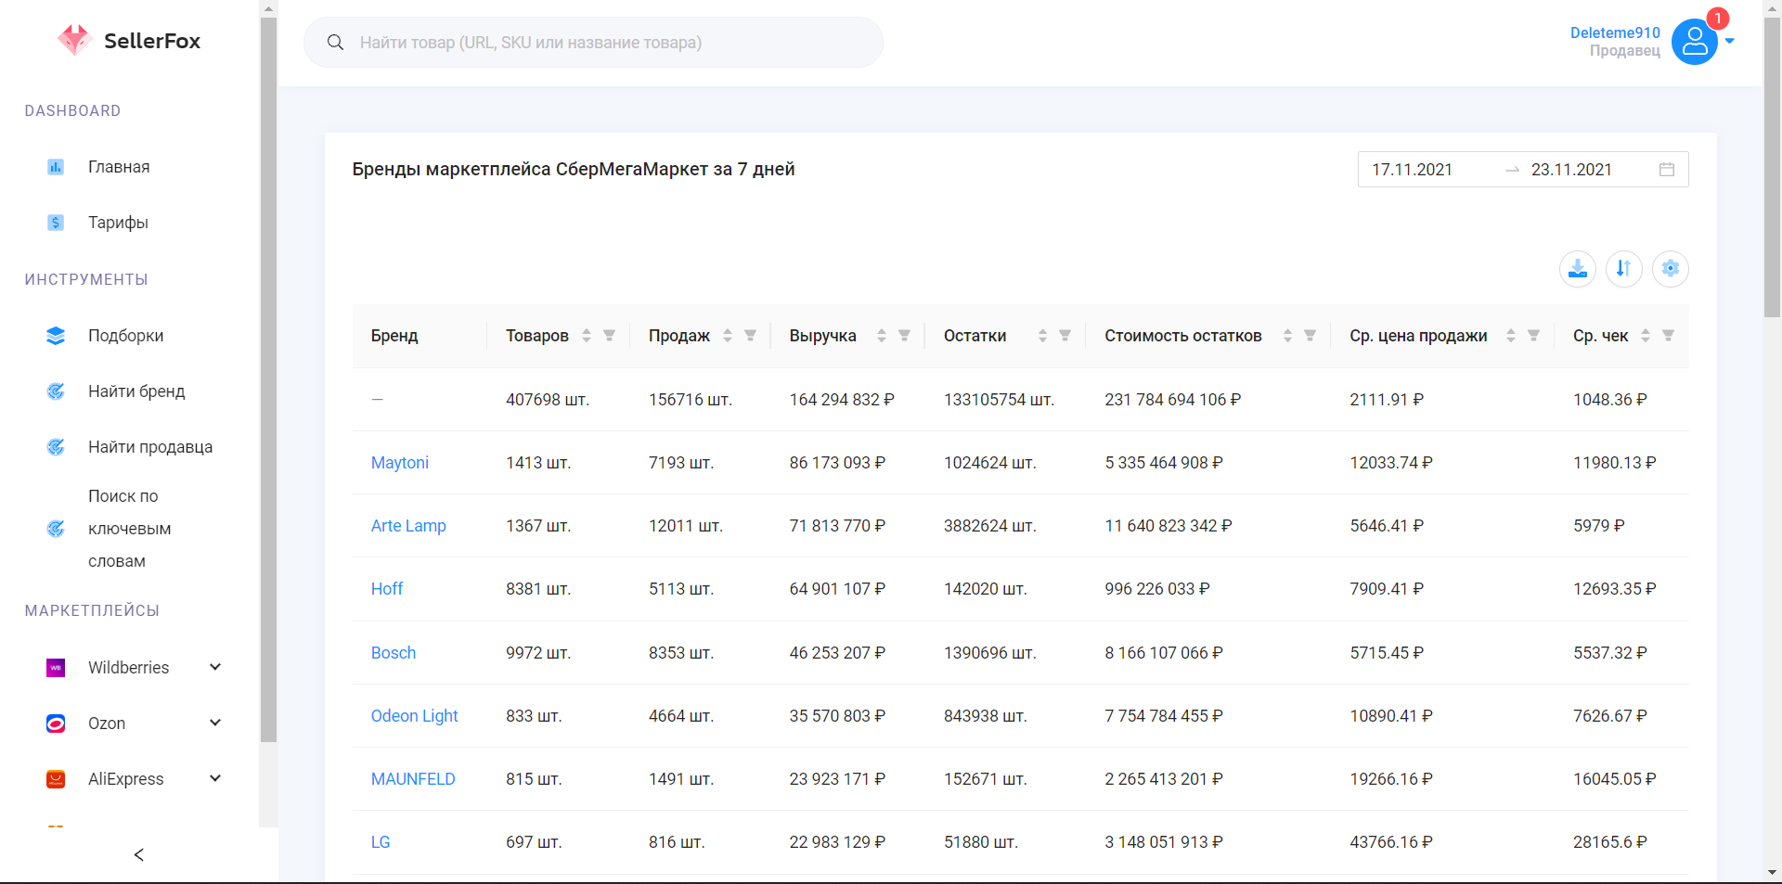Click the Главная chart icon
This screenshot has height=884, width=1782.
tap(56, 167)
